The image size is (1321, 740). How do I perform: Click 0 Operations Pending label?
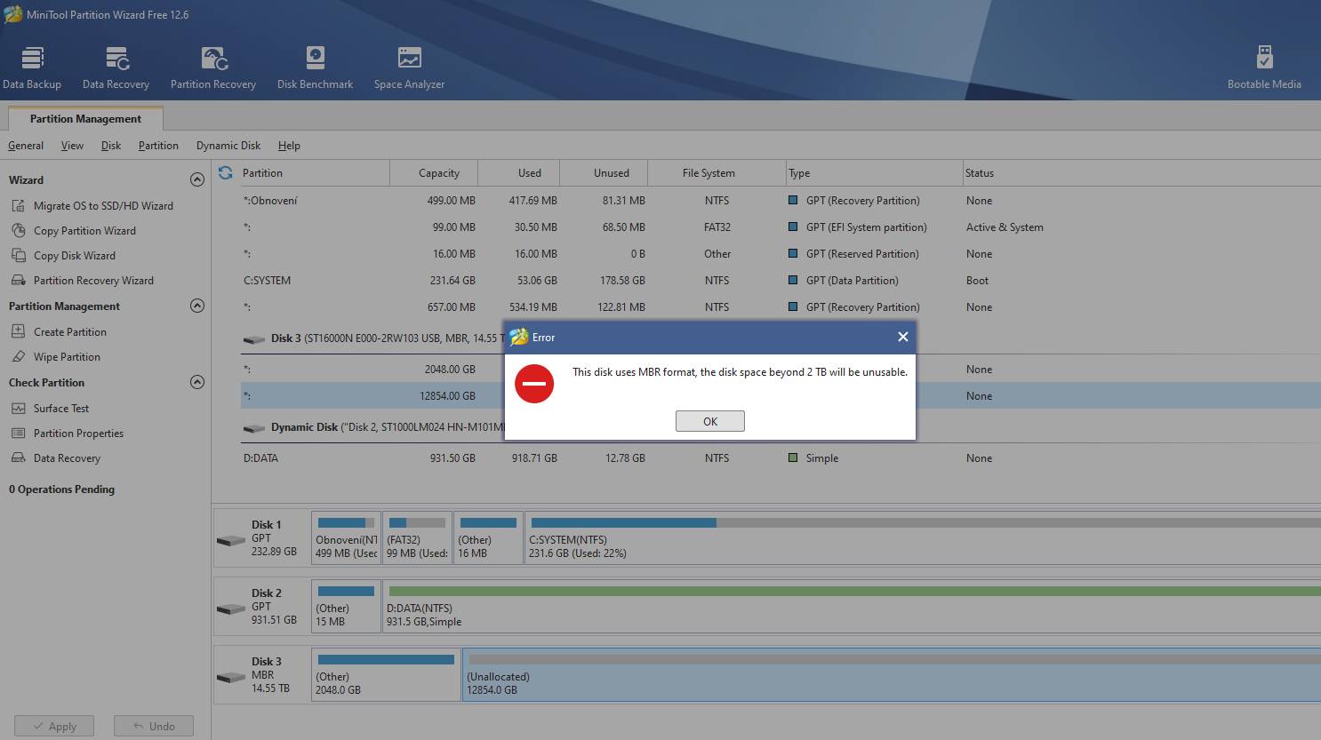coord(61,489)
